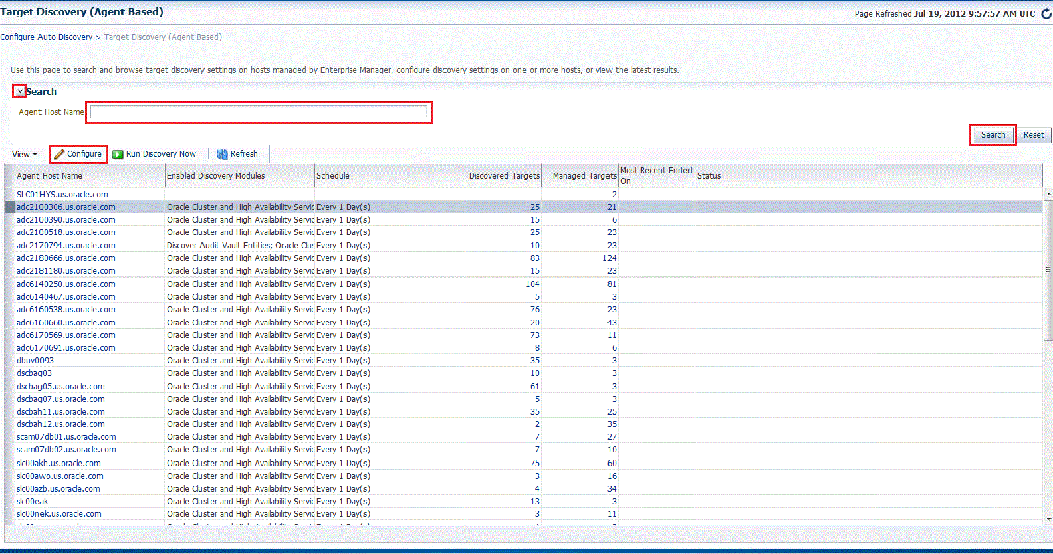Click the table scrollbar up arrow
1053x554 pixels.
tap(1048, 194)
